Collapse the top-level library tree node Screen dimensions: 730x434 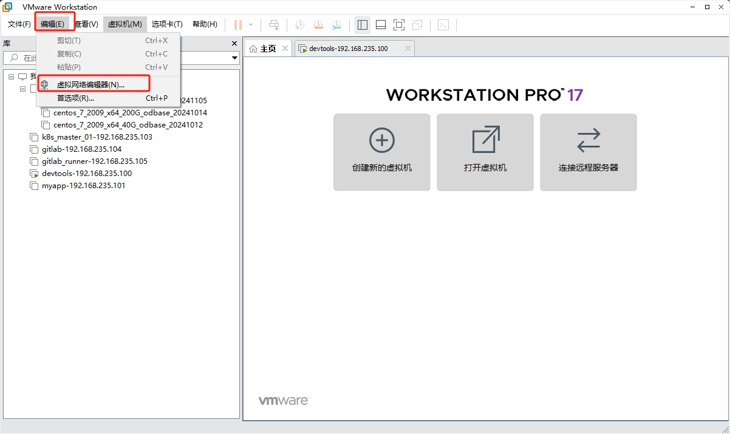[x=12, y=76]
